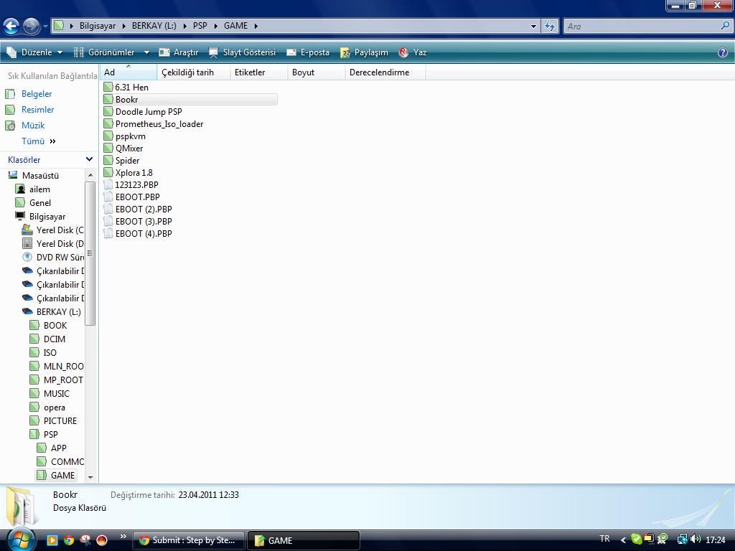Screen dimensions: 735x551
Task: Select the Doodle Jump PSP folder
Action: pyautogui.click(x=149, y=112)
